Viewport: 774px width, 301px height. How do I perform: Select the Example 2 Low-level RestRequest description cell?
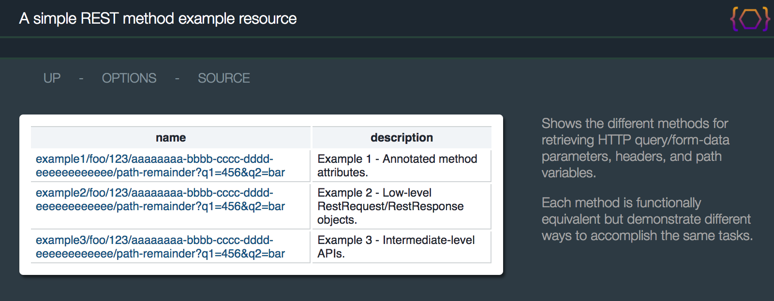pos(402,206)
